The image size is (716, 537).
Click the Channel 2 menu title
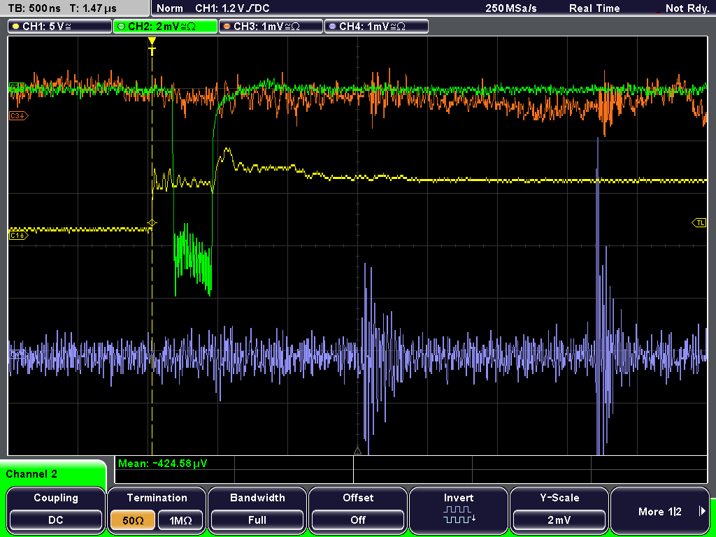click(31, 474)
